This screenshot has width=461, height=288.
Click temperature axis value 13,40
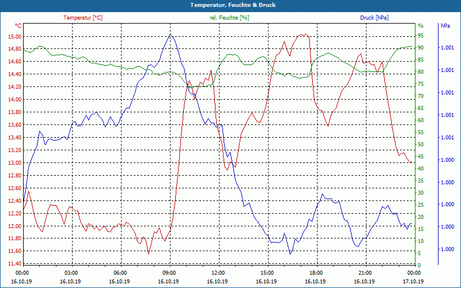coord(16,137)
